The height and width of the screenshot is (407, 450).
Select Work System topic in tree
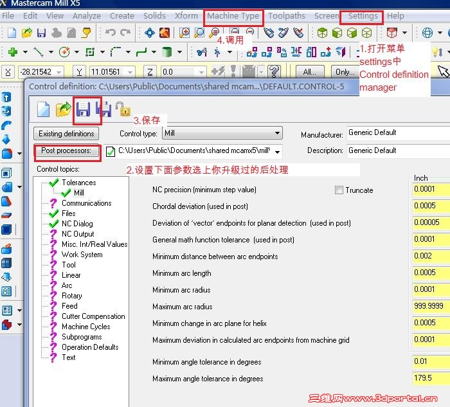point(82,255)
